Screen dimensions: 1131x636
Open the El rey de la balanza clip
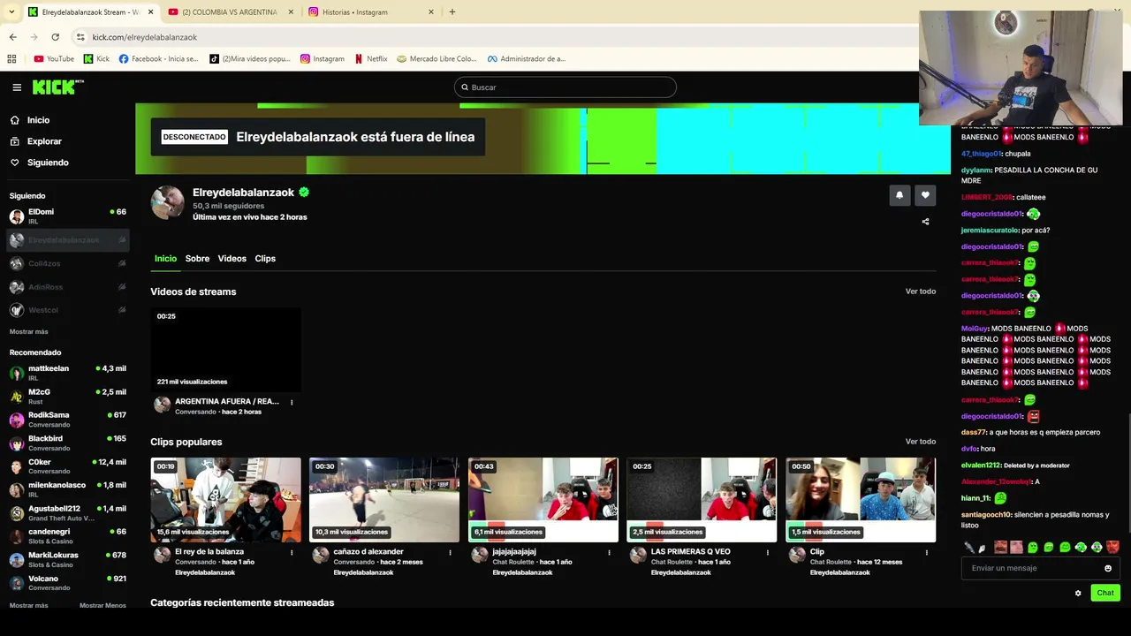point(225,500)
